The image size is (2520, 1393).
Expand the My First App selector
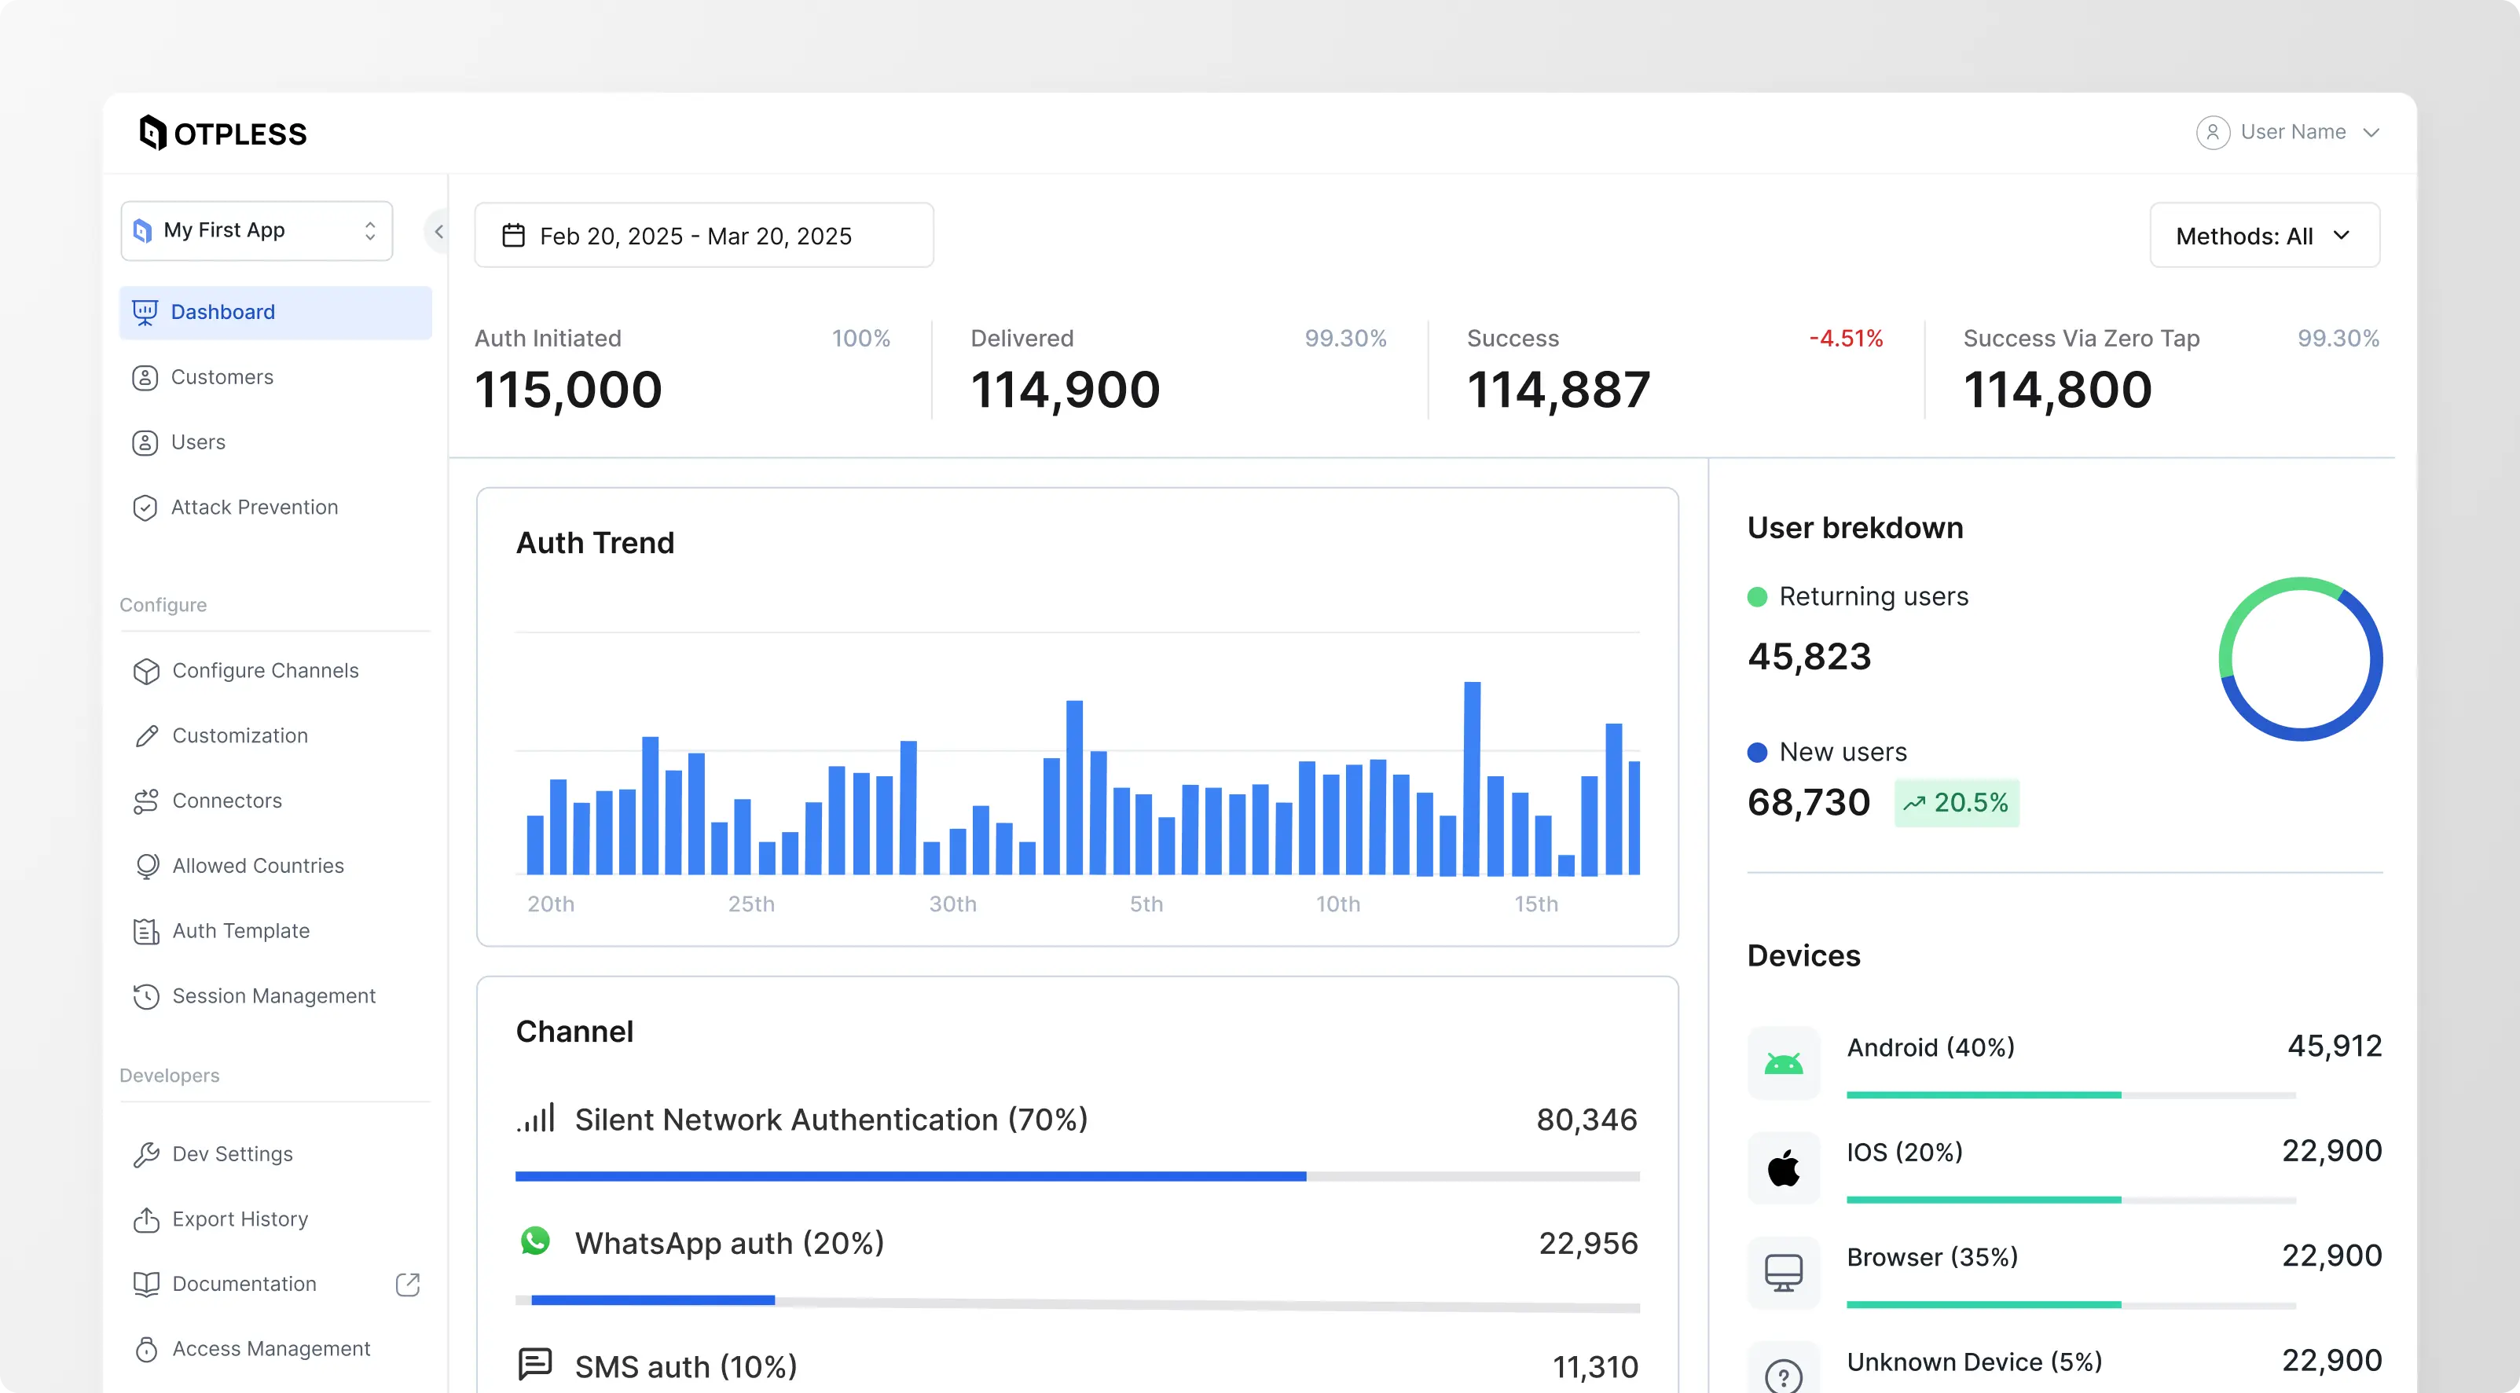tap(256, 231)
